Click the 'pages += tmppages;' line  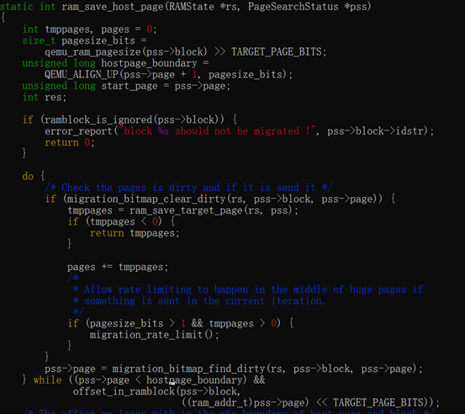(118, 267)
